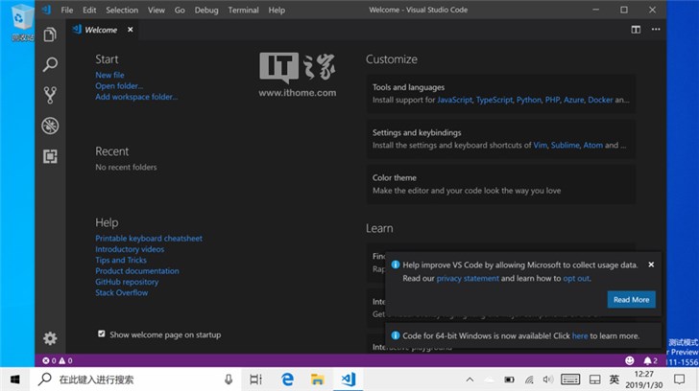Open the editor More Actions ellipsis
The height and width of the screenshot is (391, 699).
656,30
